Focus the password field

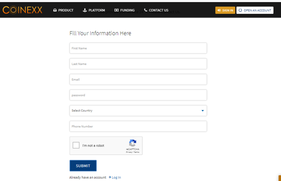coord(138,95)
